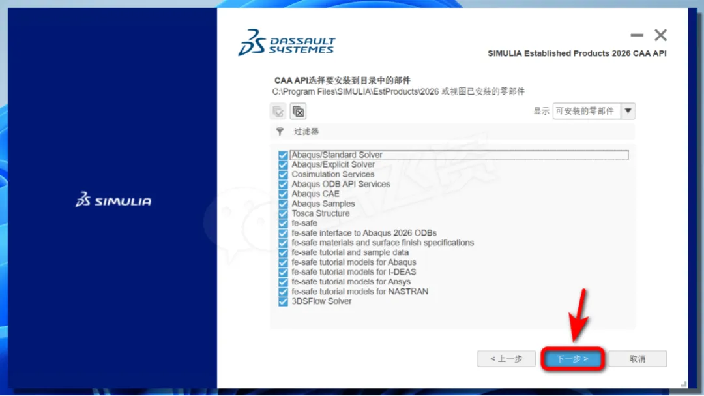Disable fe-safe tutorial models for NASTRAN checkbox

pyautogui.click(x=283, y=292)
